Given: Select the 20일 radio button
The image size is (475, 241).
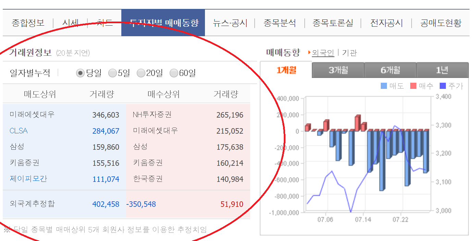Looking at the screenshot, I should click(141, 73).
